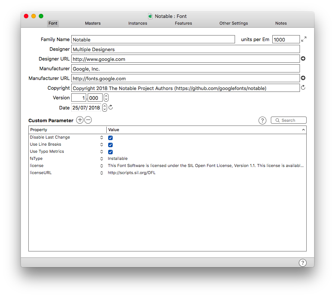Viewport: 335px width, 297px height.
Task: Select the Use Line Breaks property name
Action: (x=46, y=144)
